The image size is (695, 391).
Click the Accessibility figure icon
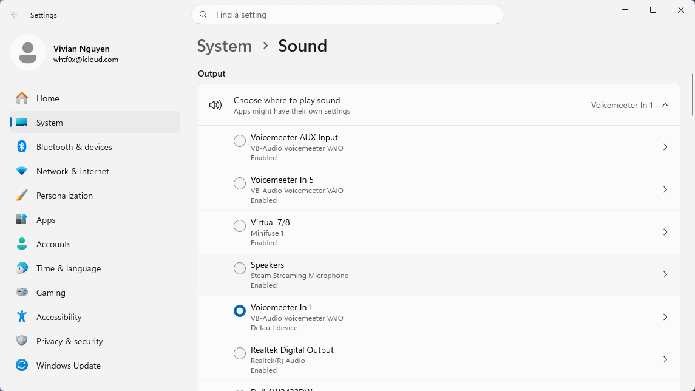pos(22,317)
